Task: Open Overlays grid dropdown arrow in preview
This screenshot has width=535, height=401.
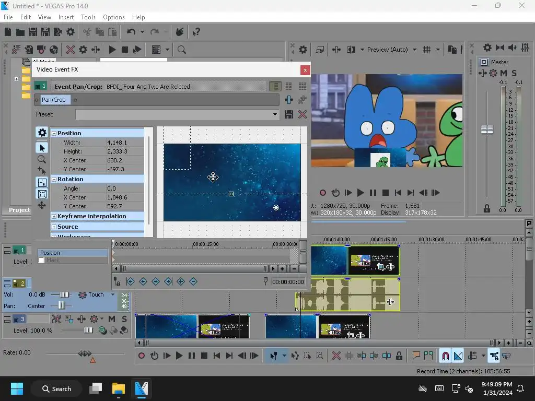Action: [438, 50]
